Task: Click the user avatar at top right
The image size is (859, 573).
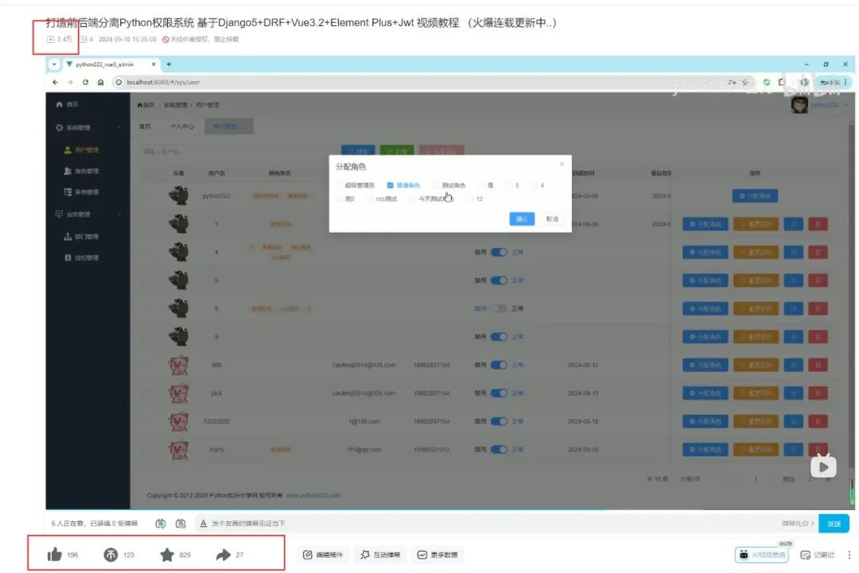Action: (x=799, y=105)
